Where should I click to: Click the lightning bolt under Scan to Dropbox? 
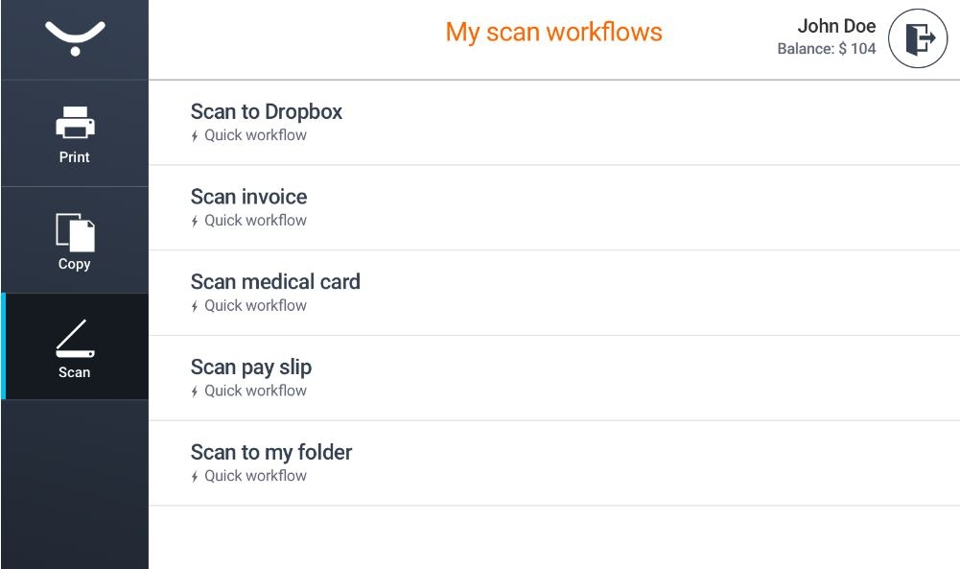(x=195, y=136)
